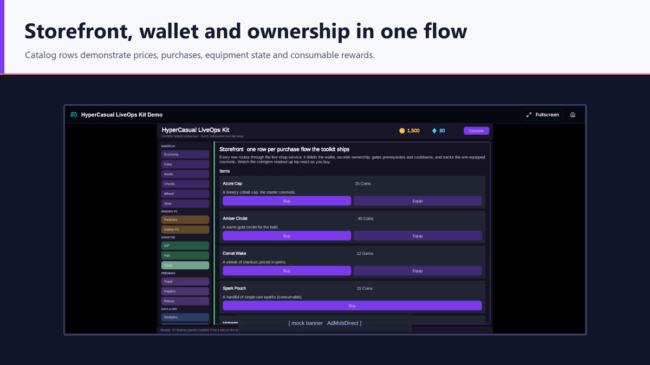This screenshot has width=650, height=365.
Task: Switch to the Haptics tab
Action: [x=185, y=291]
